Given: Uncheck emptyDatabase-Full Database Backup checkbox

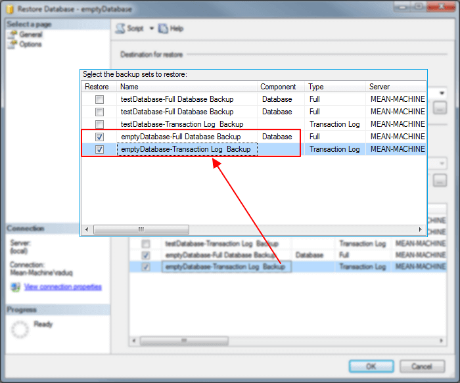Looking at the screenshot, I should point(99,137).
